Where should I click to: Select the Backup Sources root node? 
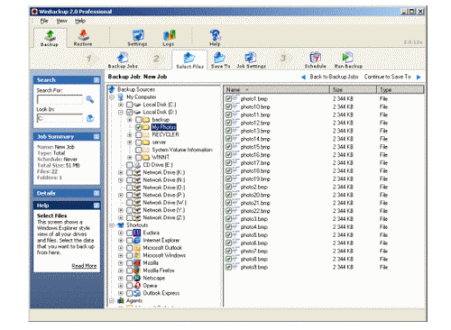(136, 89)
